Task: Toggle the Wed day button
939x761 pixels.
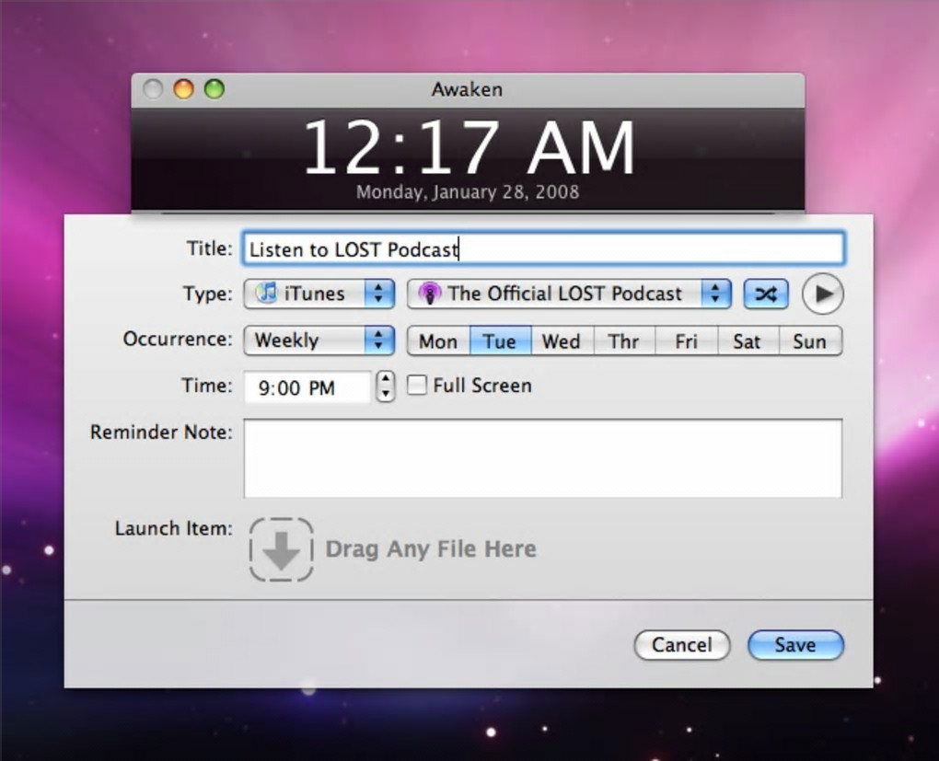Action: pyautogui.click(x=562, y=341)
